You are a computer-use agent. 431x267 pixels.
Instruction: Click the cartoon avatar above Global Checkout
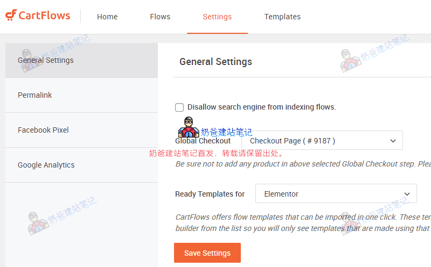tap(189, 127)
